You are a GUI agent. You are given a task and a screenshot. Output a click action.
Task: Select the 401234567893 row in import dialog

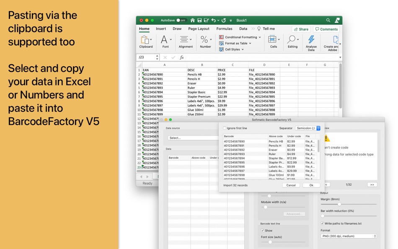click(271, 154)
